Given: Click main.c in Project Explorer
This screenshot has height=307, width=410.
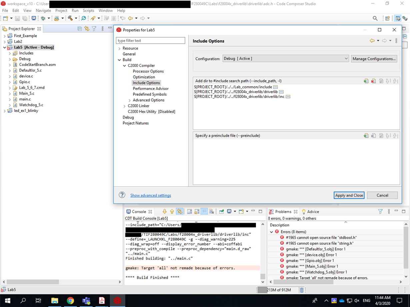Looking at the screenshot, I should pyautogui.click(x=25, y=99).
